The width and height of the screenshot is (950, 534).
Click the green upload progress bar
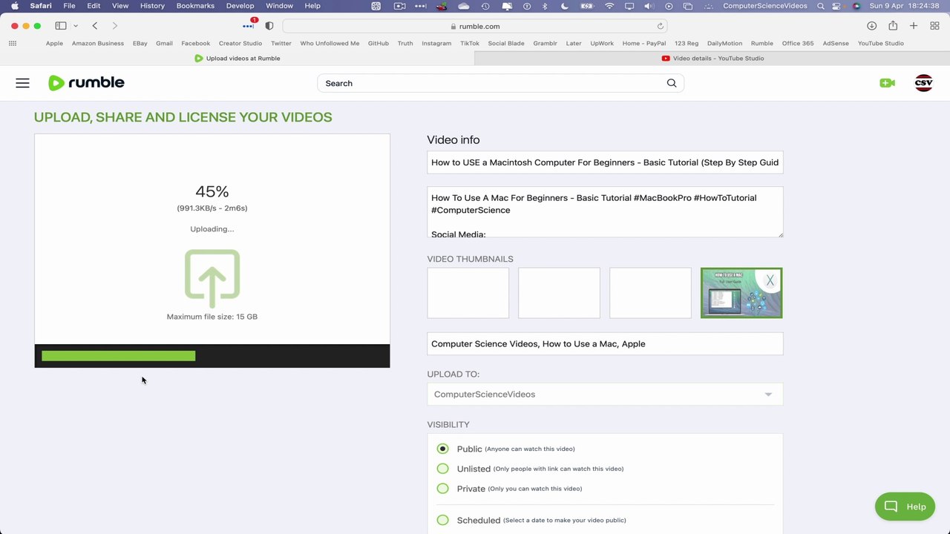pyautogui.click(x=119, y=356)
